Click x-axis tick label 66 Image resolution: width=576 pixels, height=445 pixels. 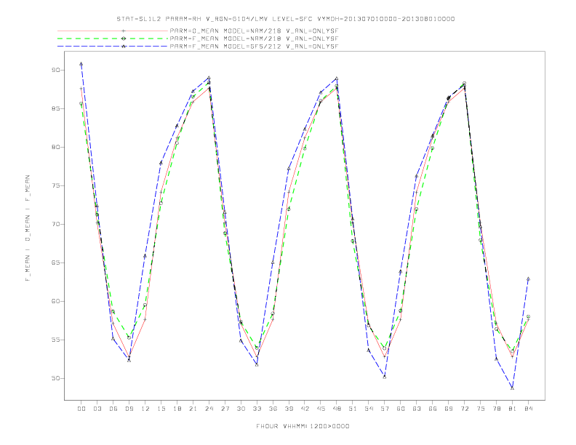point(433,409)
